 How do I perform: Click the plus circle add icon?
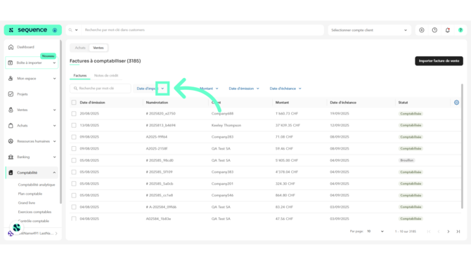[422, 30]
